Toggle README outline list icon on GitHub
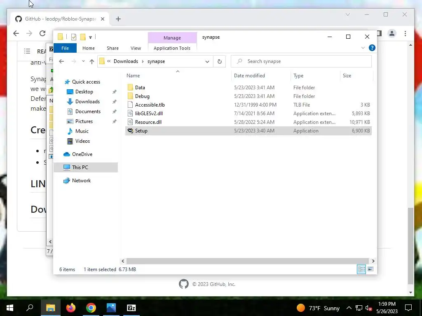This screenshot has height=316, width=422. click(27, 51)
